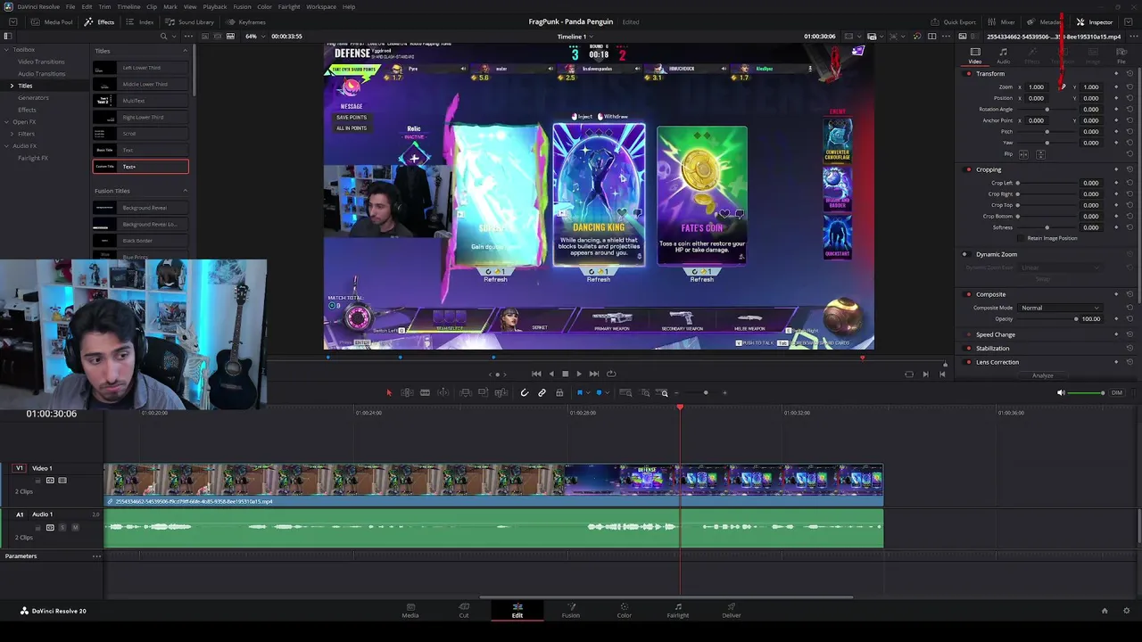
Task: Select Generators in the Toolbox
Action: click(33, 98)
